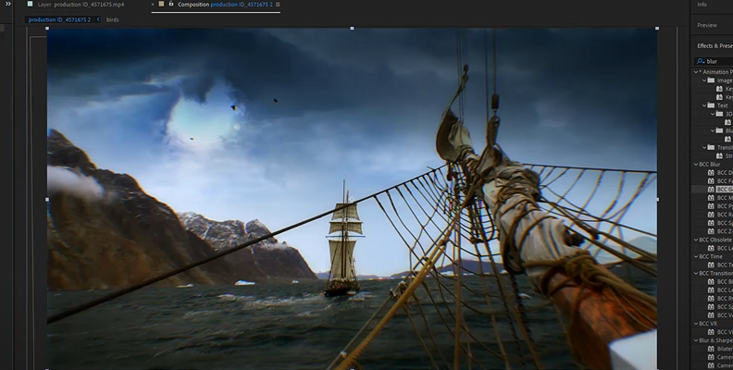The width and height of the screenshot is (733, 370).
Task: Collapse the 3D subfolder under Text
Action: (713, 114)
